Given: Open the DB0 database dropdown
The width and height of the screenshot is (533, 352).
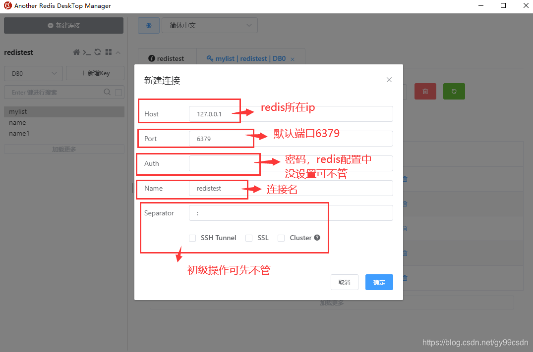Looking at the screenshot, I should point(33,73).
